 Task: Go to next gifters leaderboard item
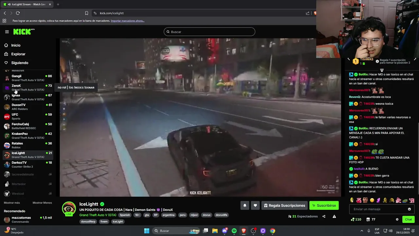(x=415, y=59)
